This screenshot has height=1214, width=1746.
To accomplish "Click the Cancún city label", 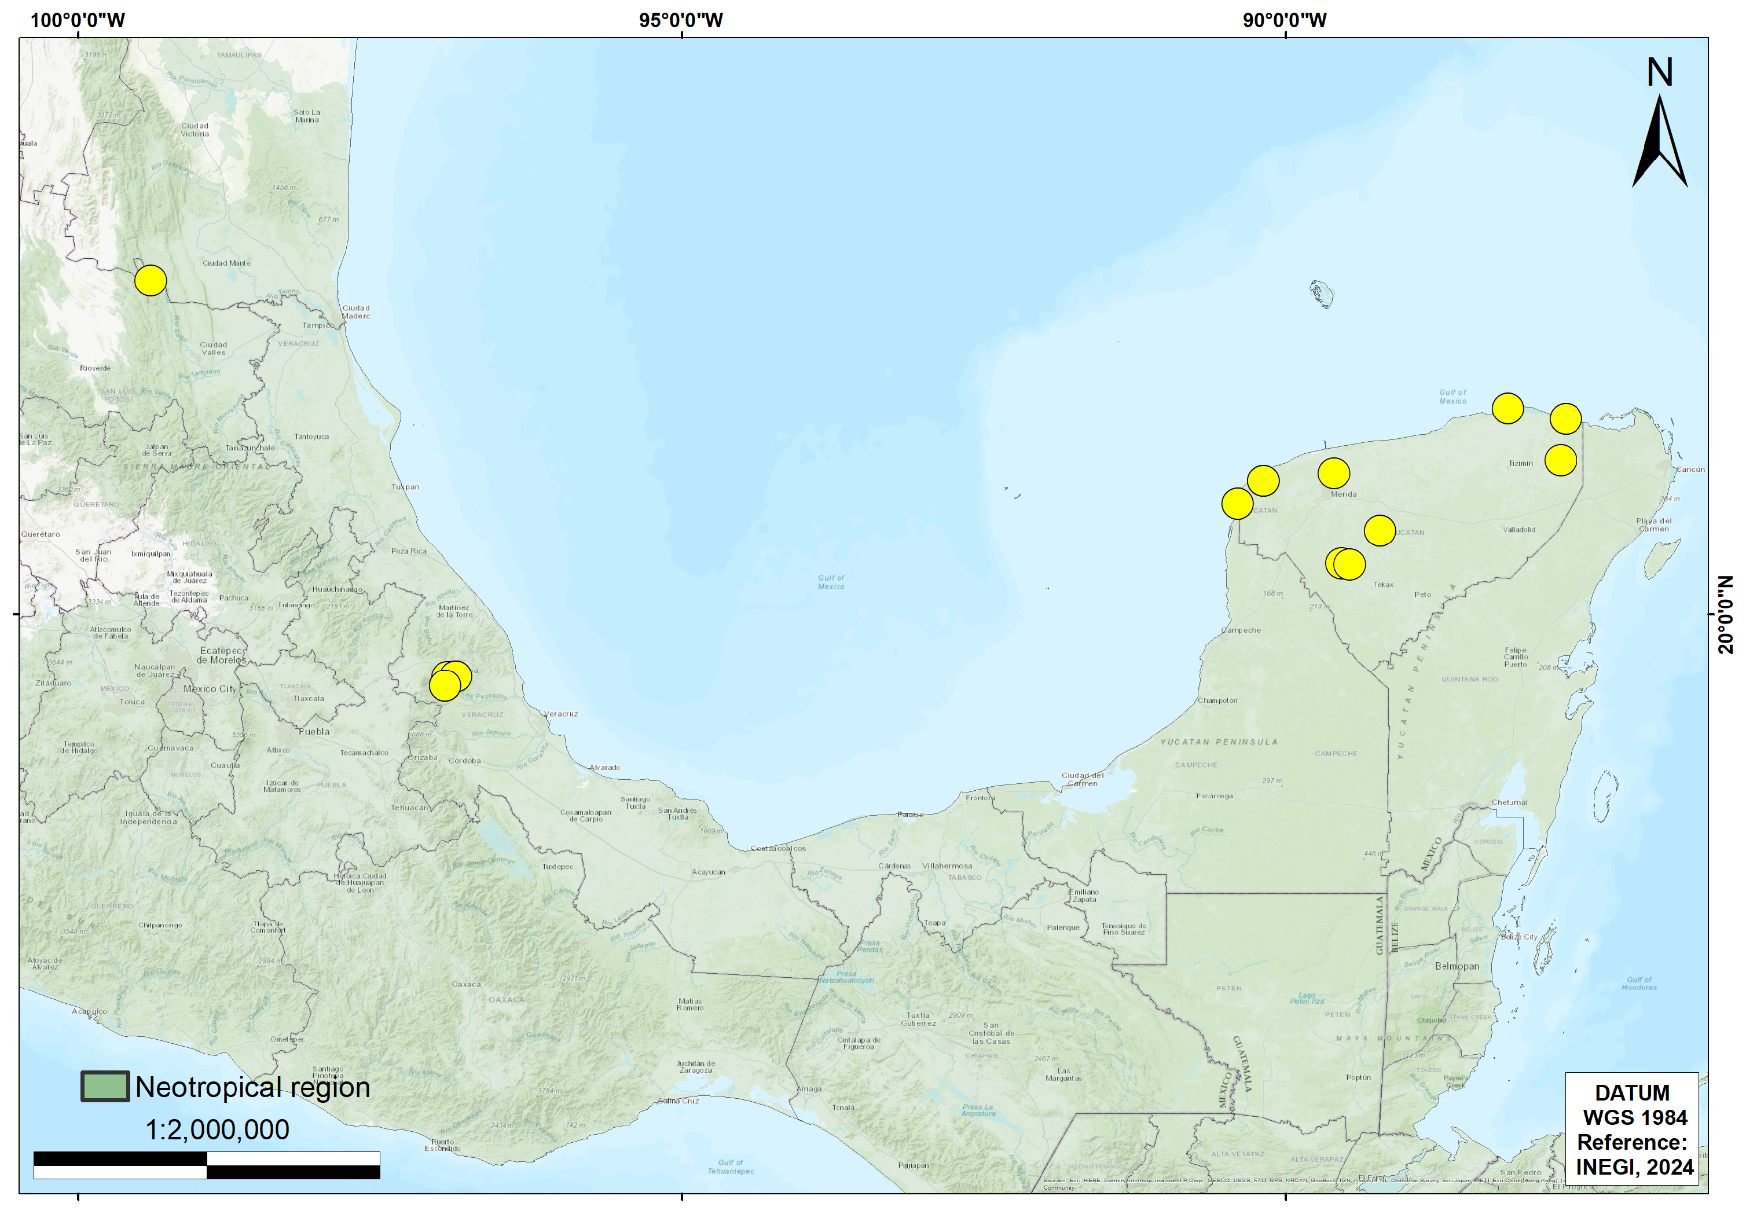I will [x=1690, y=470].
